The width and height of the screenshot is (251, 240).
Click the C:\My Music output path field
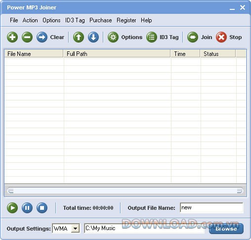pyautogui.click(x=144, y=228)
